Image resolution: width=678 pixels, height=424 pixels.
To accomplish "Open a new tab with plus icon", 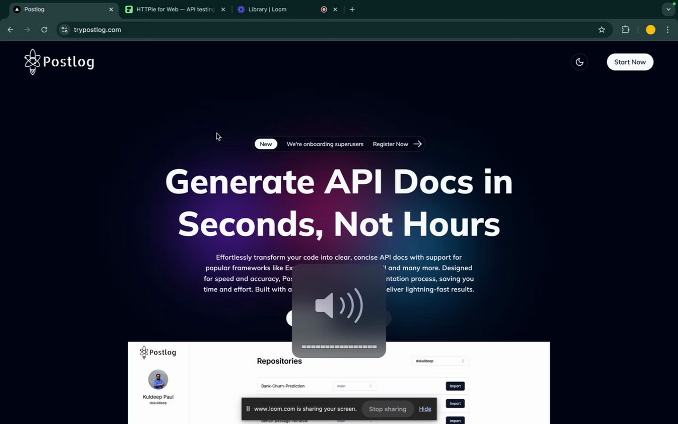I will coord(352,10).
